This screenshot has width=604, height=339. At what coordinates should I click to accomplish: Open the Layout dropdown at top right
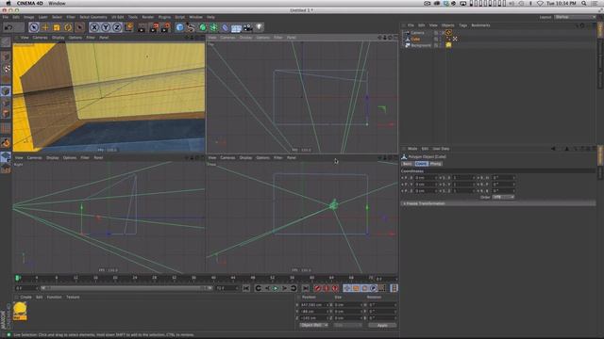(575, 17)
